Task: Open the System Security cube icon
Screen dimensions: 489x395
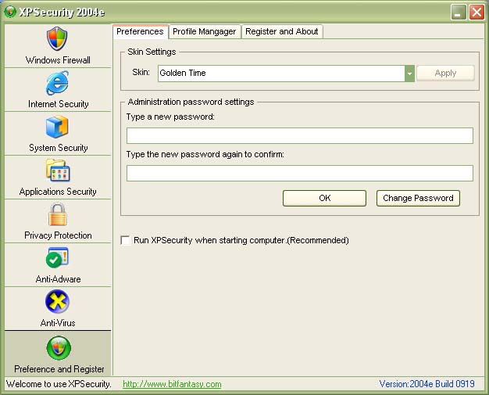Action: pos(57,127)
